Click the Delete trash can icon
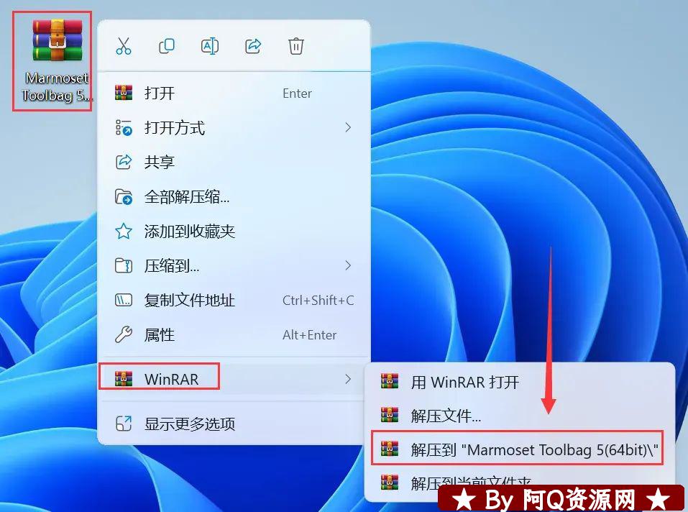Screen dimensions: 688x512 pyautogui.click(x=296, y=46)
